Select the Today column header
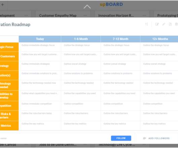Screen dimensions: 178x148 [x=40, y=39]
